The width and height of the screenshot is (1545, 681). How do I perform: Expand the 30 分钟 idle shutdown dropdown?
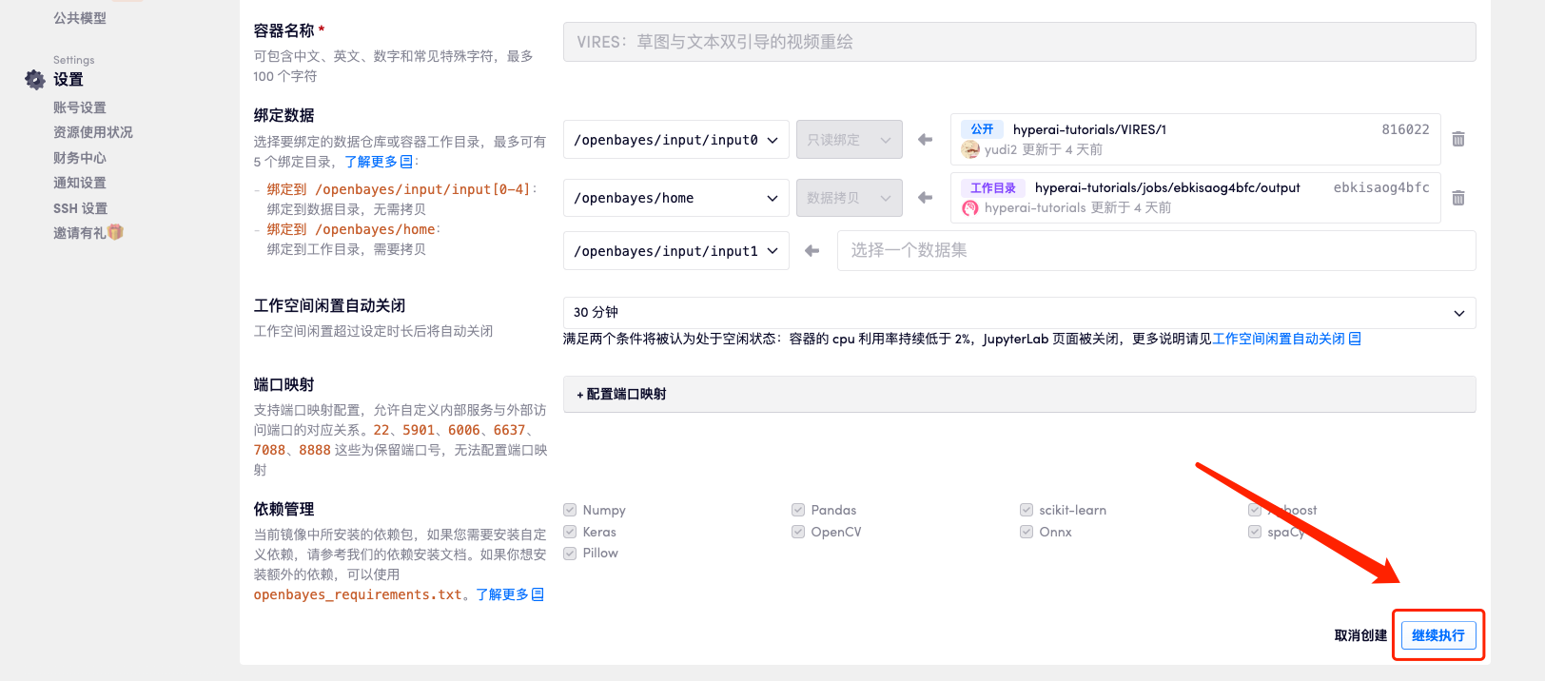click(1018, 313)
